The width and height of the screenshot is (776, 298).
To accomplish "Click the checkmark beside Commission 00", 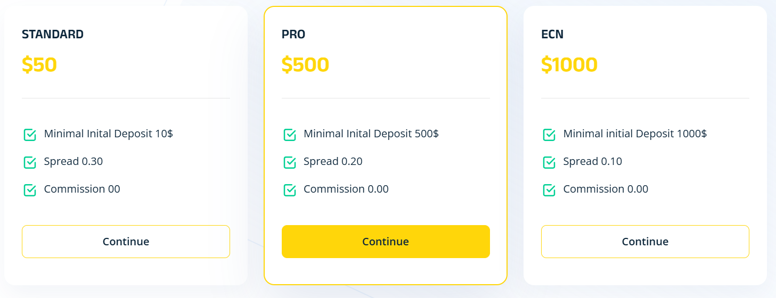I will click(30, 190).
